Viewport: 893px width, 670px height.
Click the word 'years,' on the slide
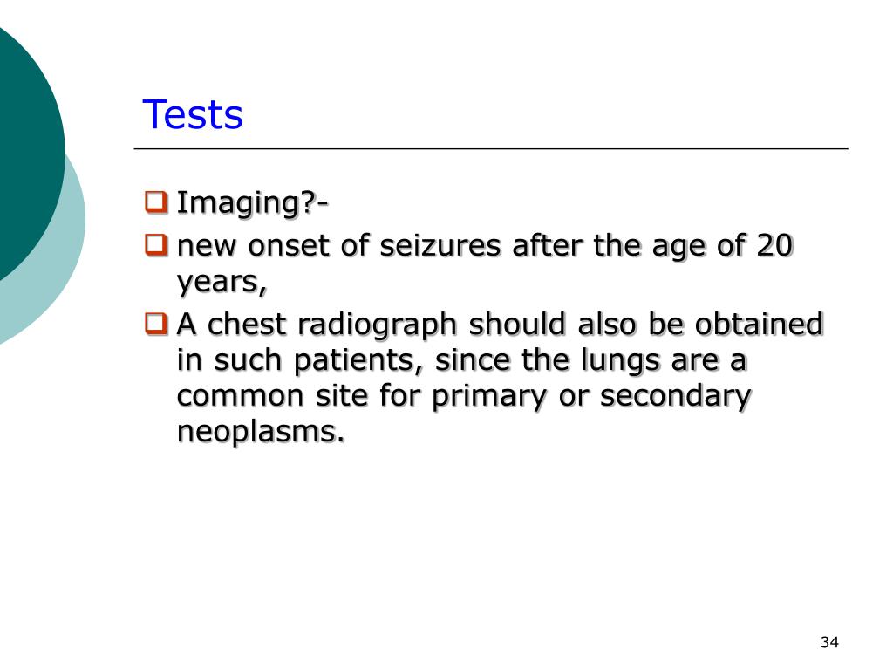(x=222, y=283)
